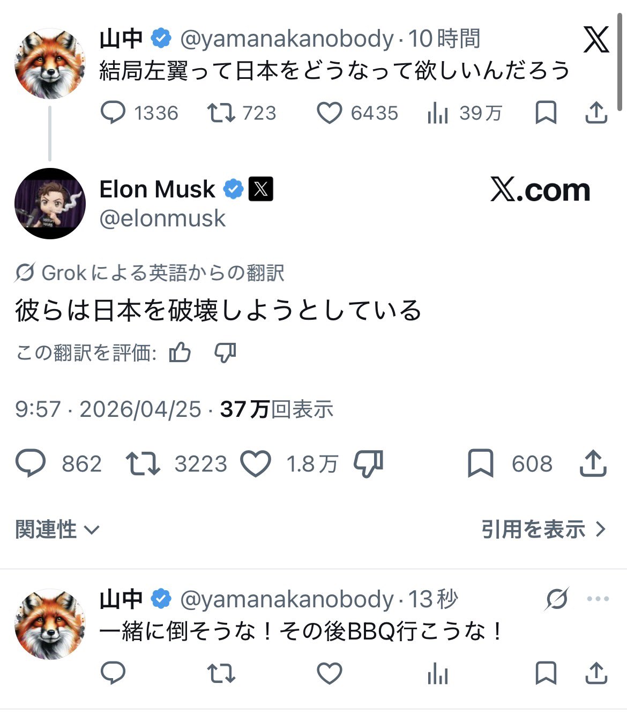
Task: Rate the Grok translation thumbs down
Action: [225, 352]
